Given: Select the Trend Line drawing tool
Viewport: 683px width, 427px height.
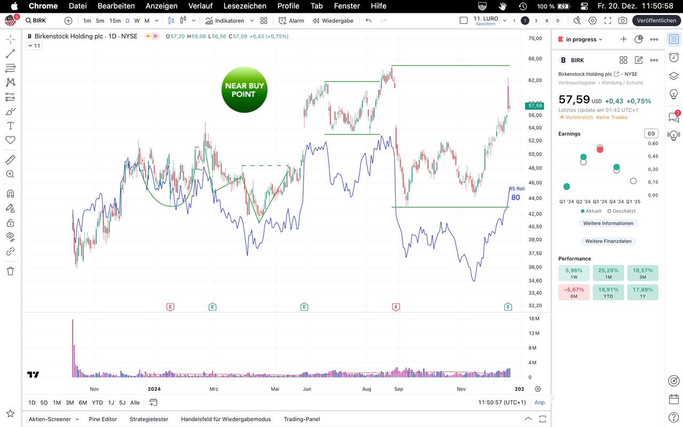Looking at the screenshot, I should (x=10, y=54).
